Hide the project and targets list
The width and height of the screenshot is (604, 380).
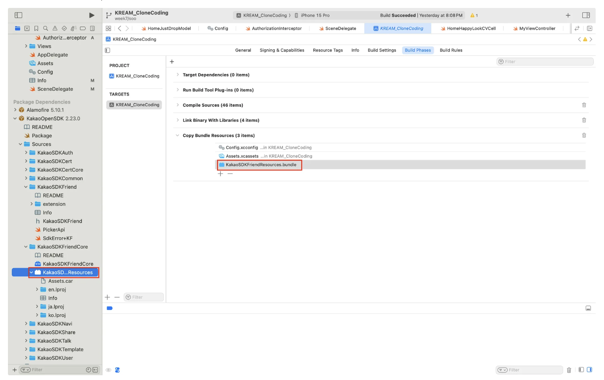108,50
